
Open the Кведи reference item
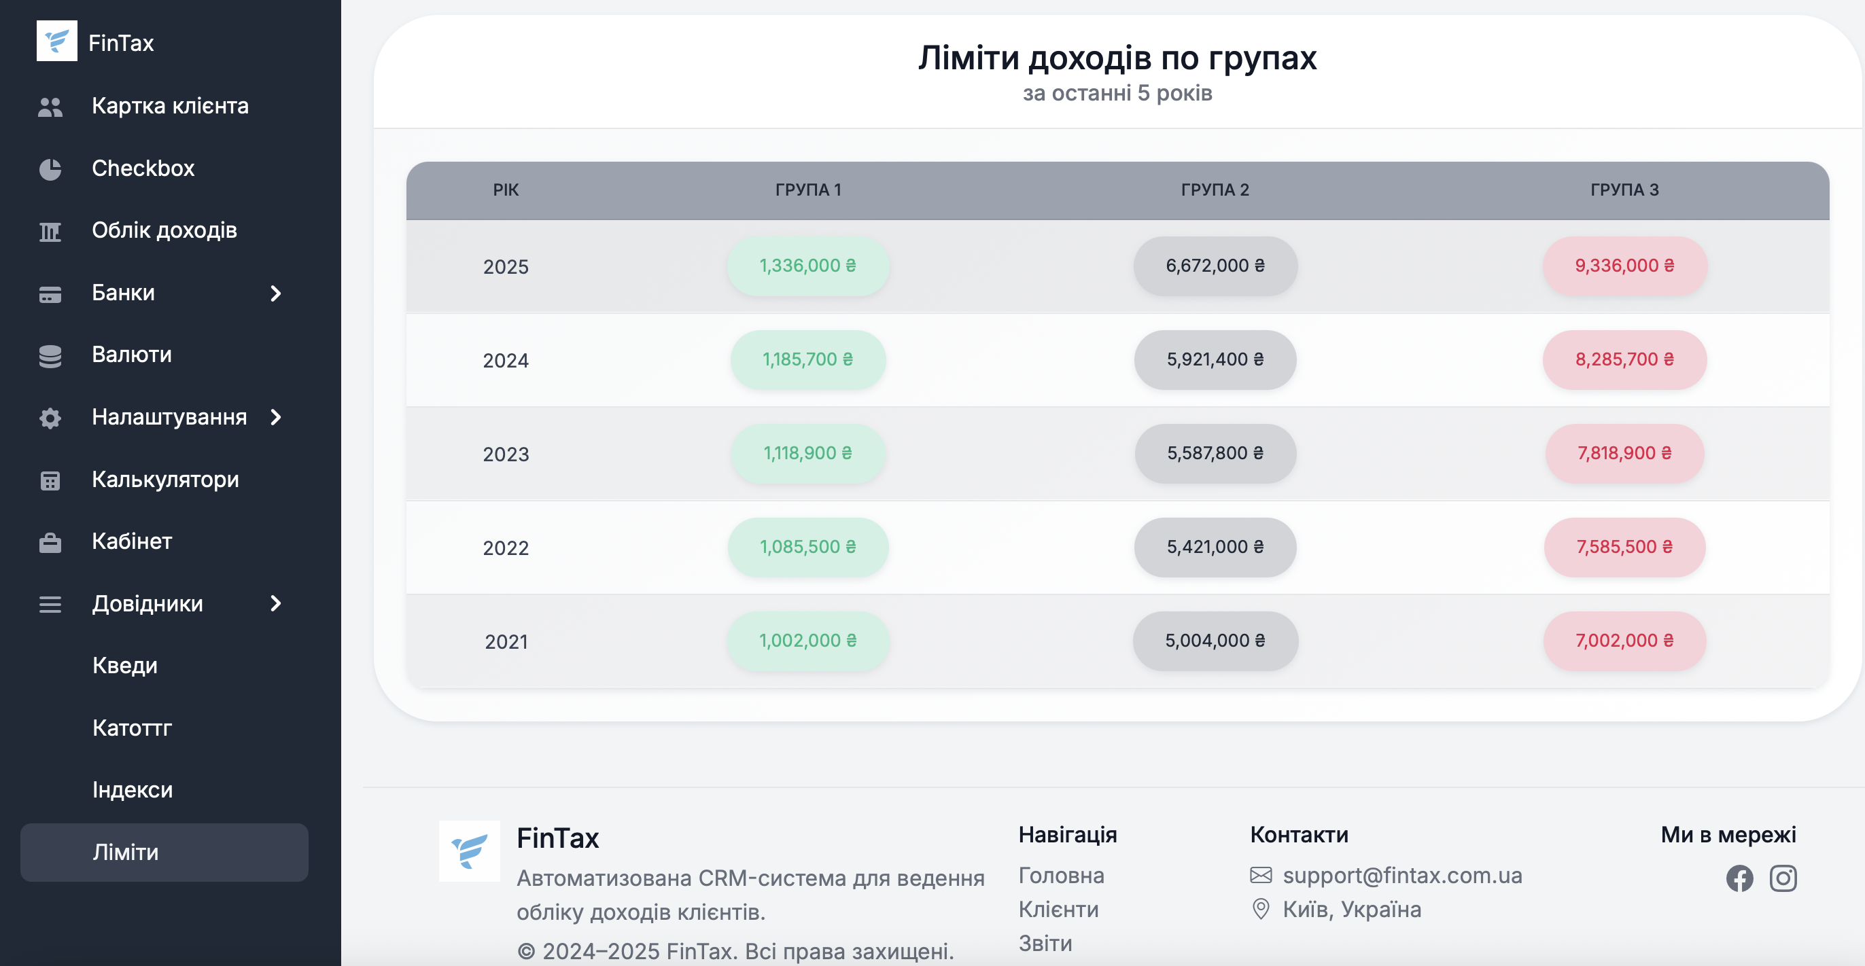click(x=124, y=666)
